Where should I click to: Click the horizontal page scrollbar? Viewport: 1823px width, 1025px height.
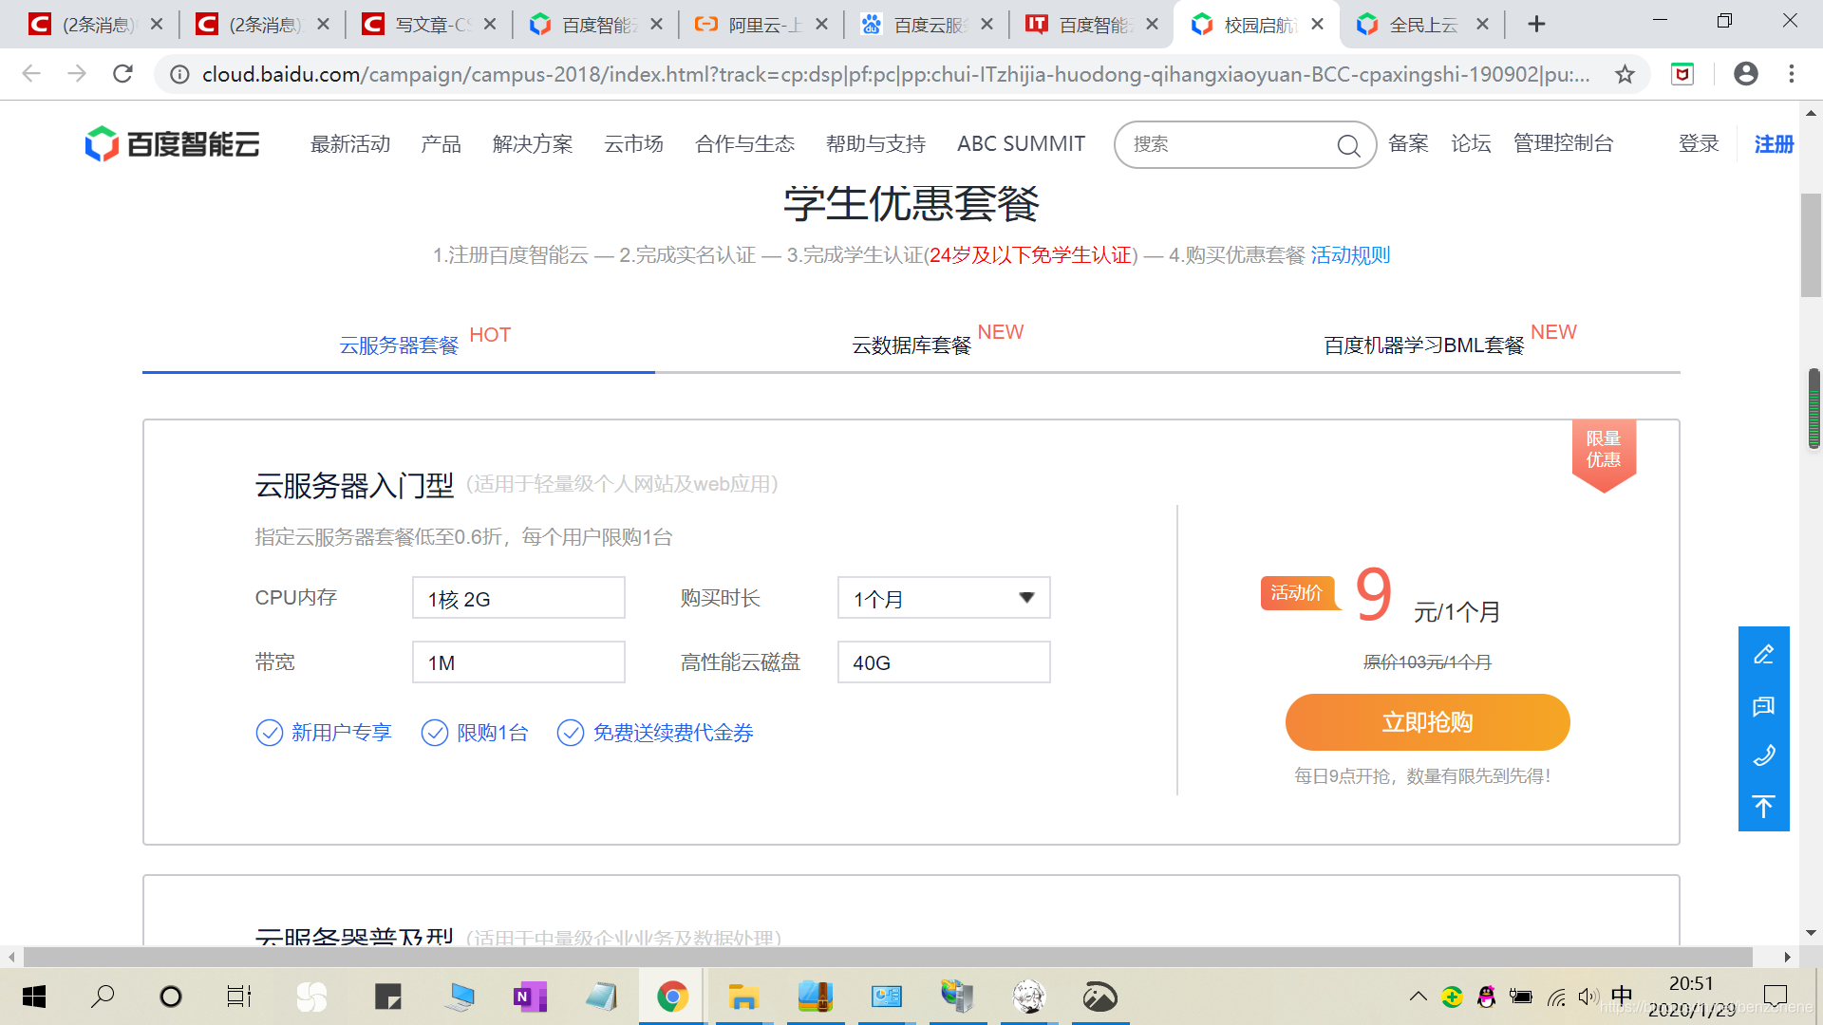coord(888,957)
